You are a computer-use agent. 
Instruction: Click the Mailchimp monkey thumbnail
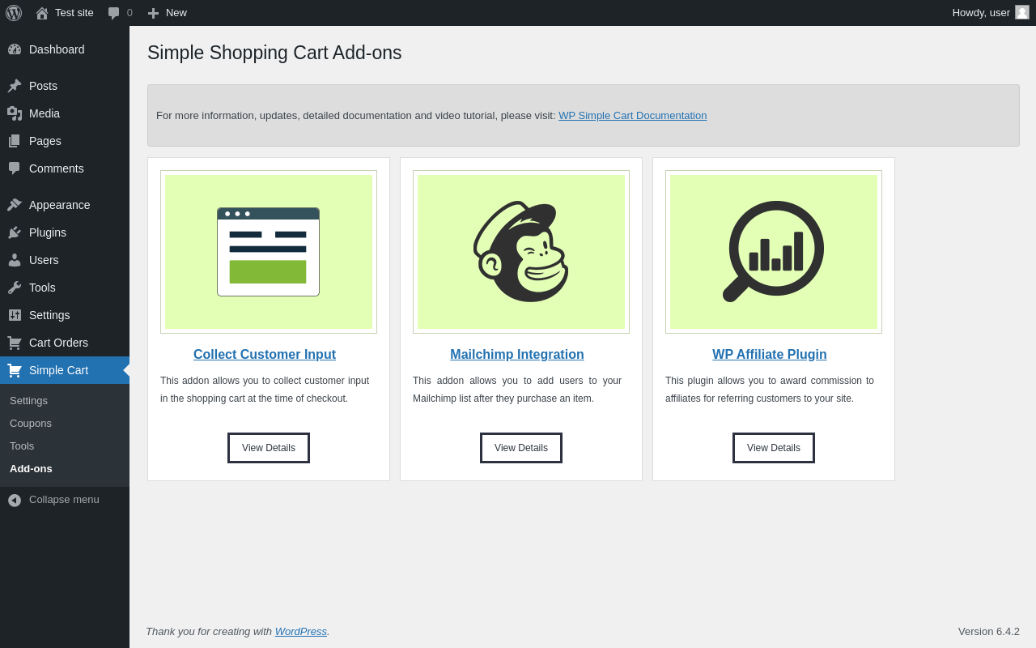(x=521, y=252)
